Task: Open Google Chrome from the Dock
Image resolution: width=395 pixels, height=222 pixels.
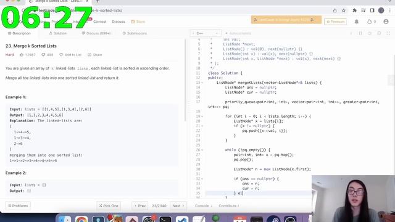Action: [x=81, y=219]
